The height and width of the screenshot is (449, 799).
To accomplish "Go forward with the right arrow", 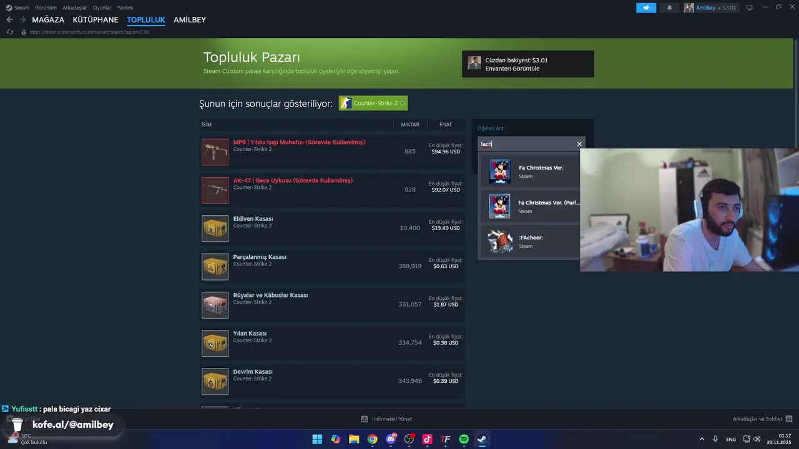I will pos(22,20).
